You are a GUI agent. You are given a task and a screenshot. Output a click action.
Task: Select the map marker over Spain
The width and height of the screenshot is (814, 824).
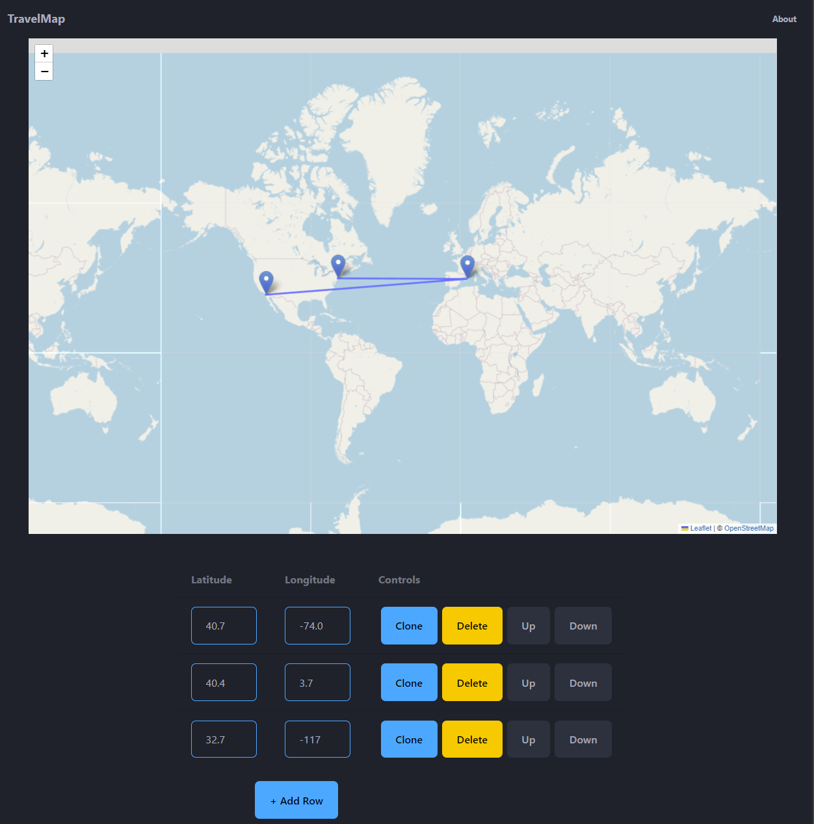click(x=467, y=263)
